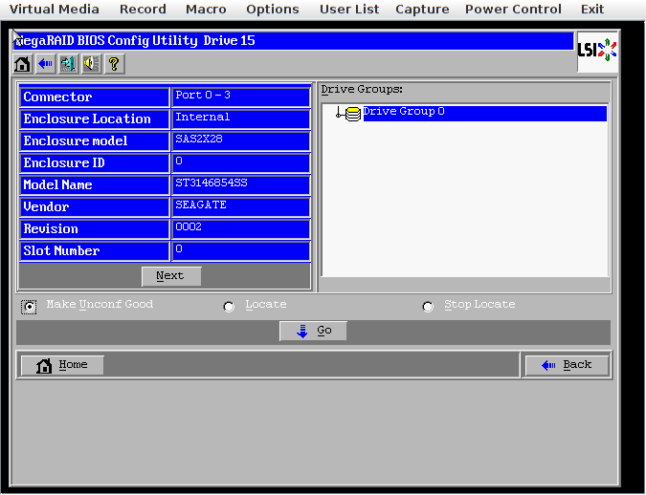Click the Revision label cell
Viewport: 646px width, 495px height.
(x=95, y=228)
